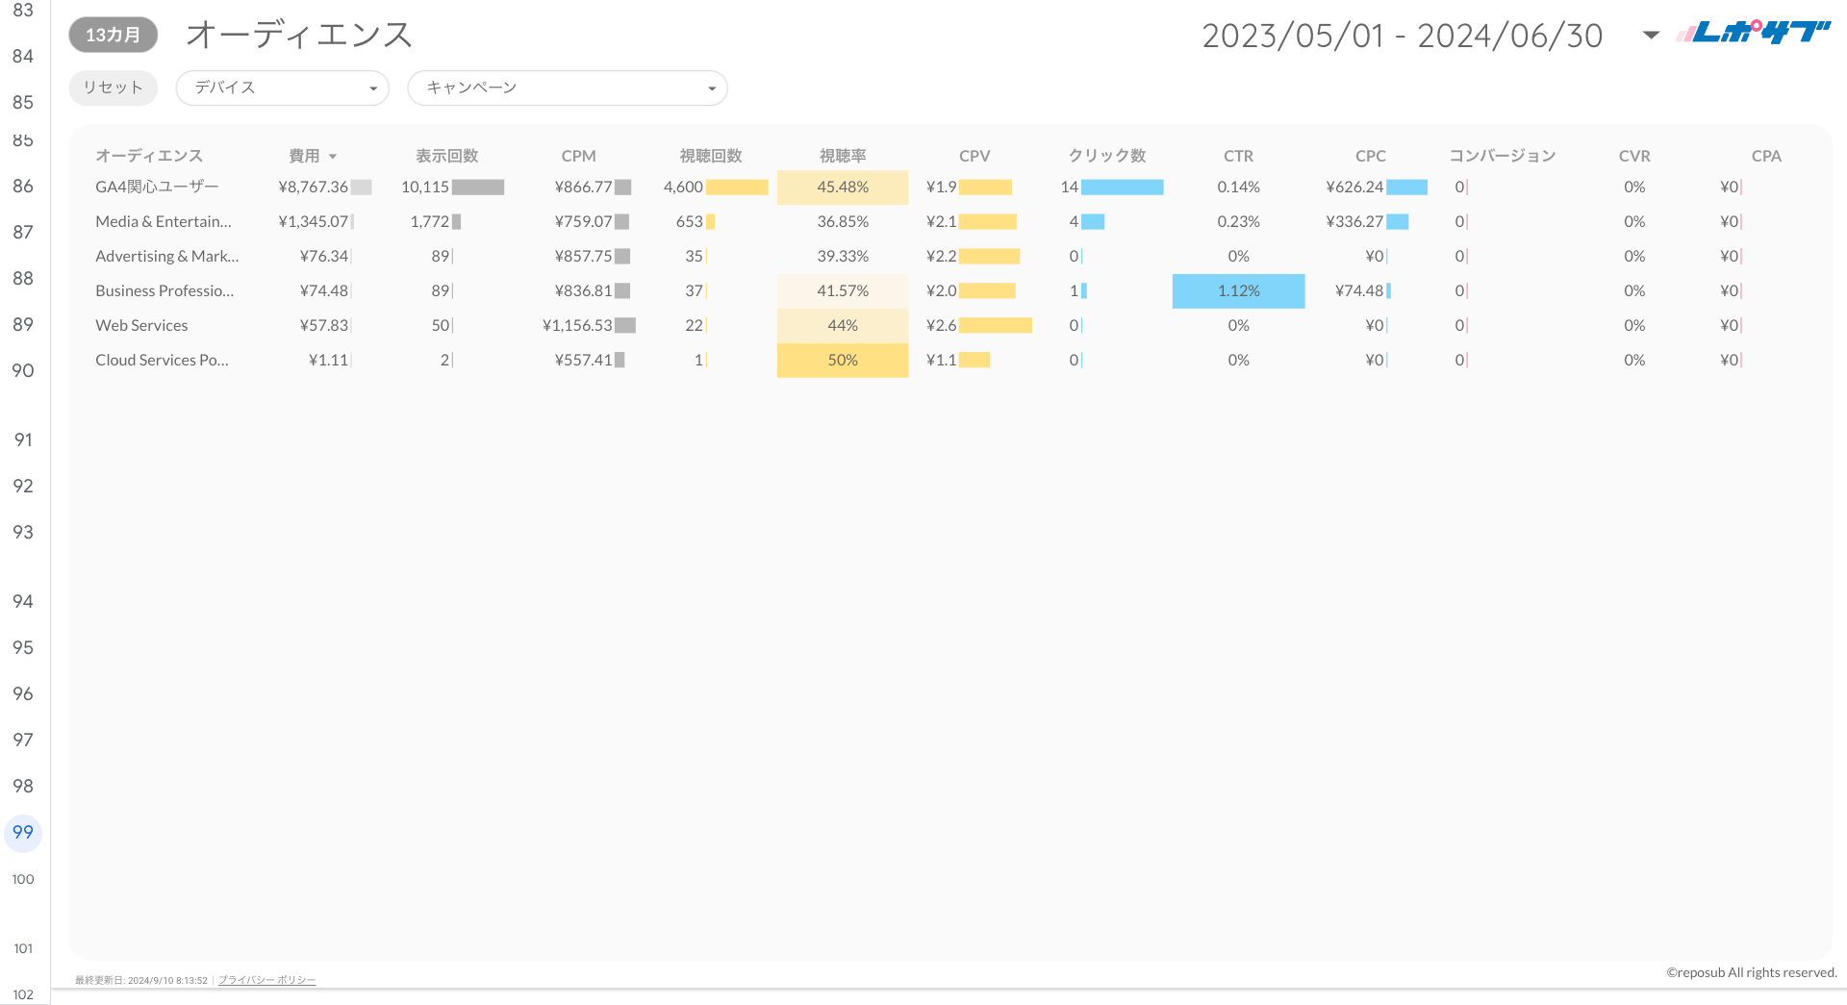Click the yellow 50% view rate cell
The height and width of the screenshot is (1005, 1847).
tap(842, 361)
